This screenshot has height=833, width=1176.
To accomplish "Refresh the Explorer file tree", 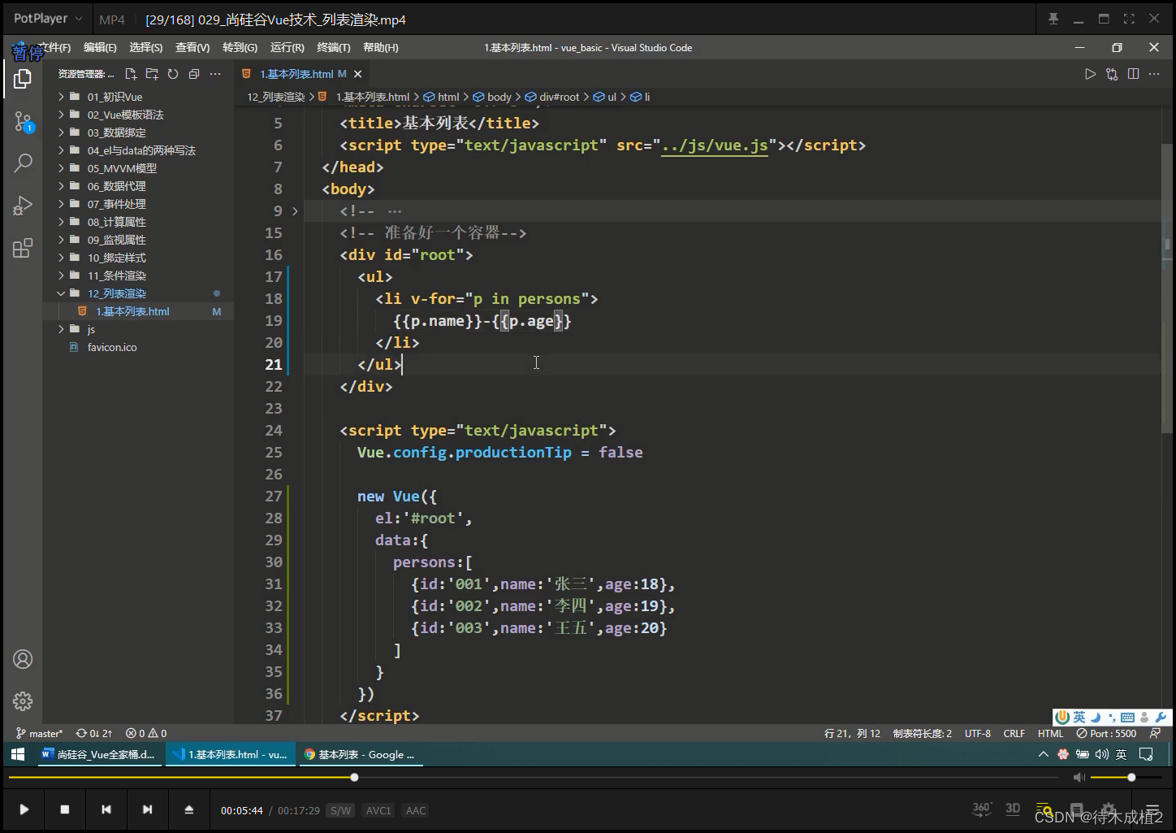I will point(173,74).
